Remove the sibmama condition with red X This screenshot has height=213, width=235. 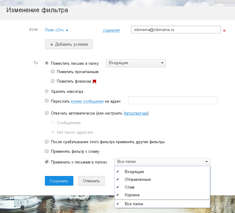click(224, 31)
